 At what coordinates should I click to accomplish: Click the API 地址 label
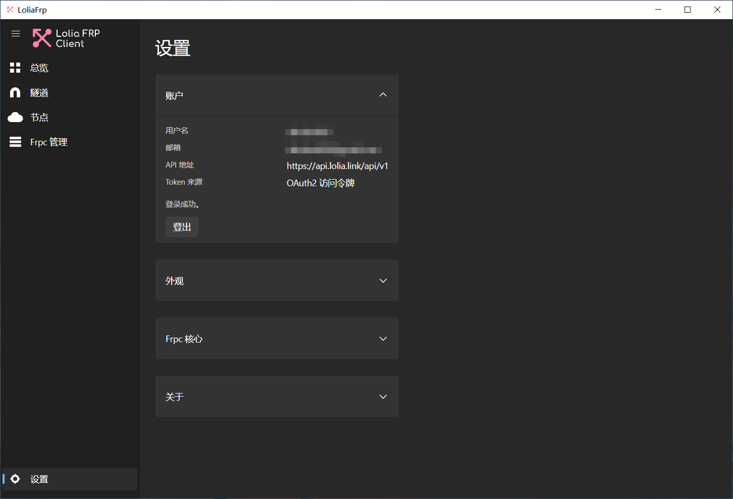180,165
